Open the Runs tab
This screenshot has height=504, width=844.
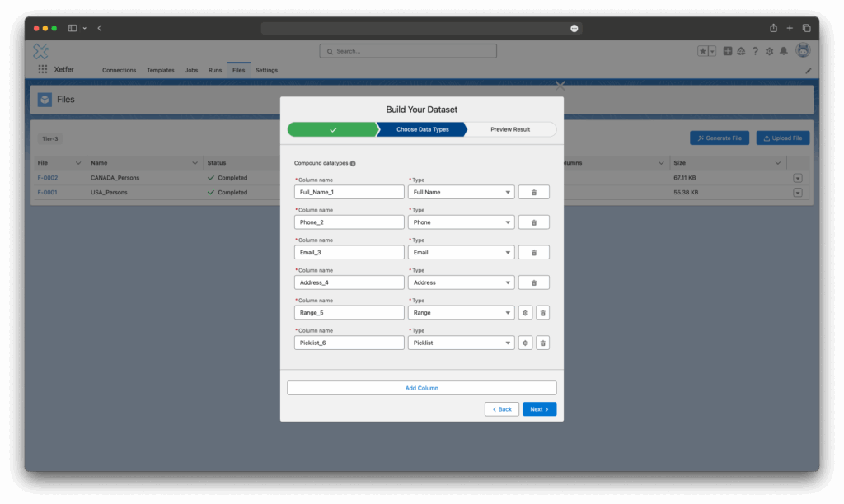coord(215,71)
